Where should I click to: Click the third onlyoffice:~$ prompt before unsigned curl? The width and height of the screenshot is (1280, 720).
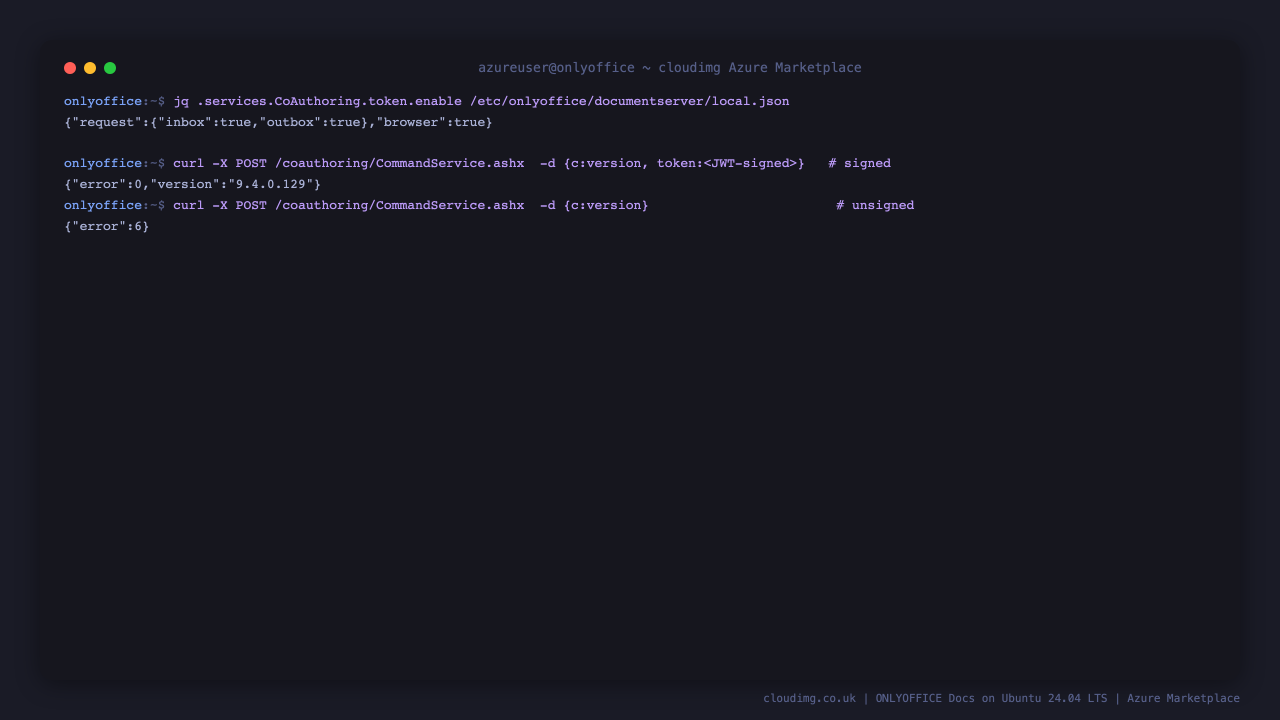click(x=114, y=205)
